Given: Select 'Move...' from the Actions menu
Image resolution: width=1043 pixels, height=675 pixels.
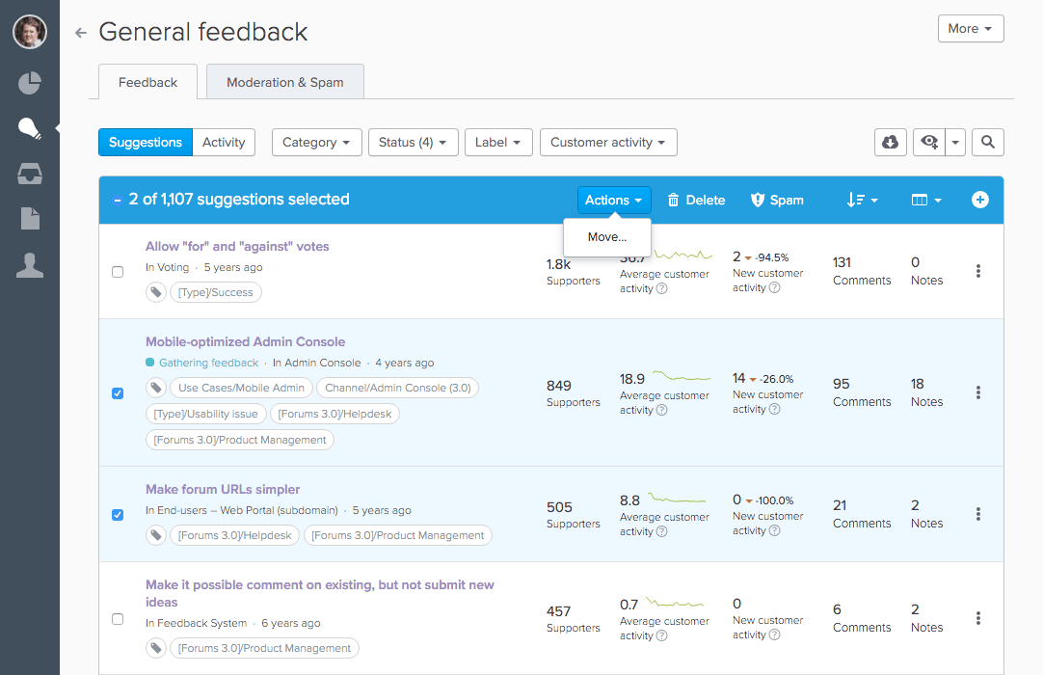Looking at the screenshot, I should [606, 236].
